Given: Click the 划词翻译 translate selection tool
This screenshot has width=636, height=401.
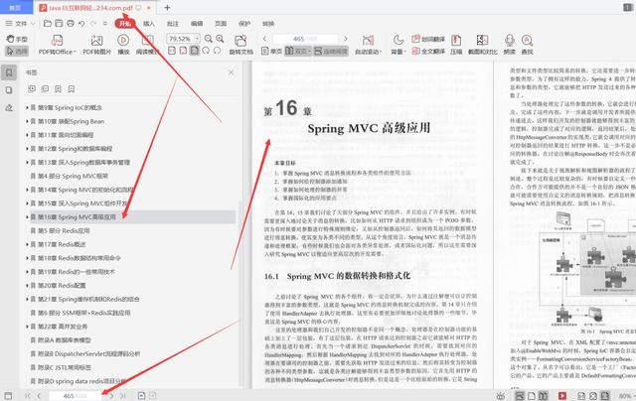Looking at the screenshot, I should pyautogui.click(x=428, y=39).
